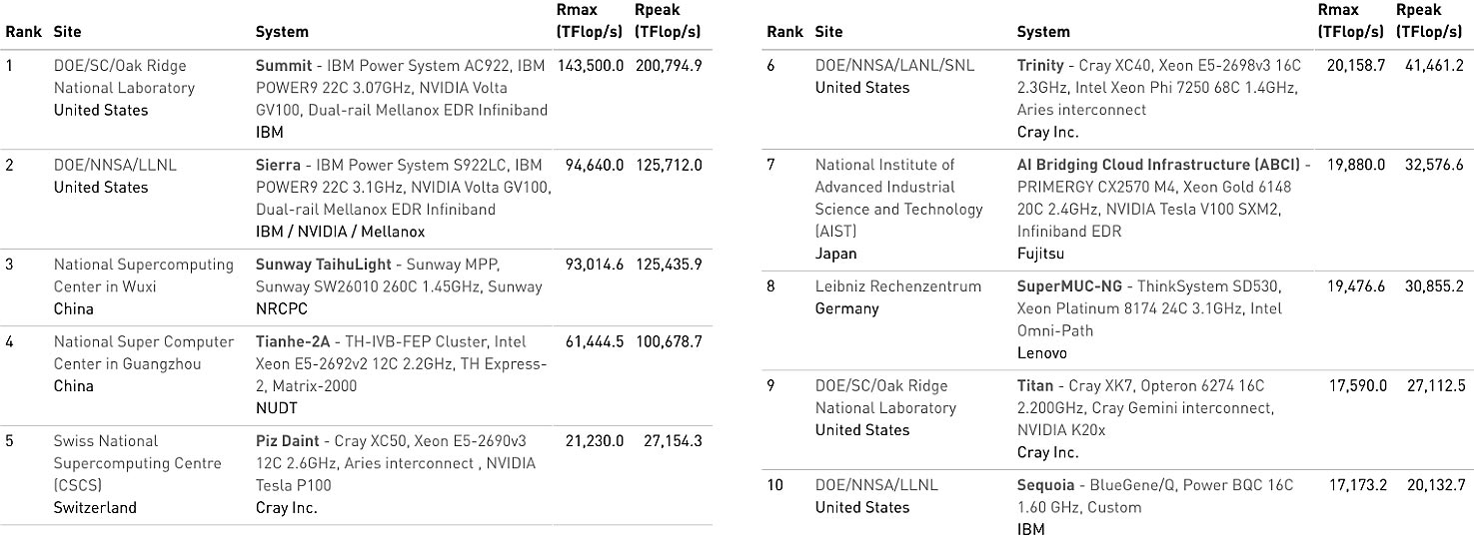Open National Supercomputing Center in Wuxi site
The width and height of the screenshot is (1474, 541).
click(143, 275)
